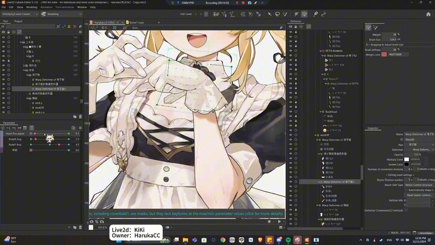435x245 pixels.
Task: Click the BodyY Aug parameter slider
Action: click(50, 145)
